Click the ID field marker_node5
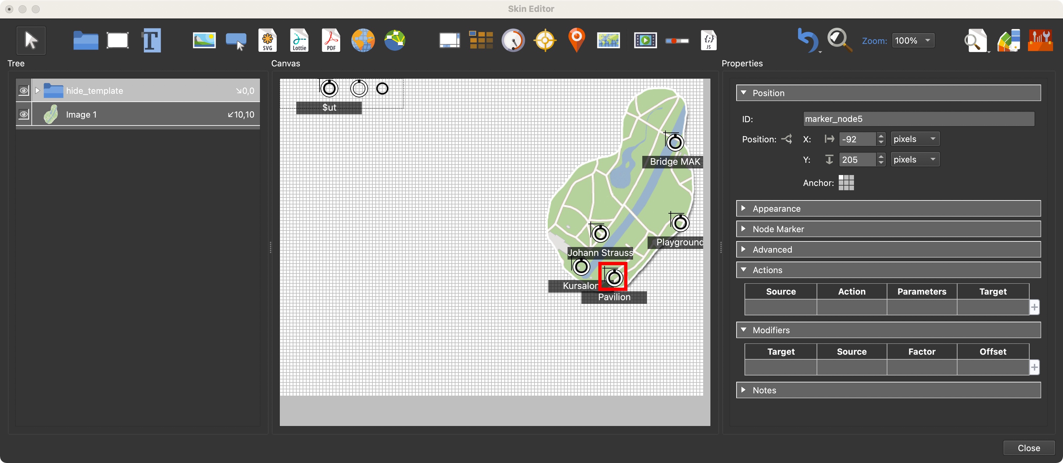1063x463 pixels. 918,119
